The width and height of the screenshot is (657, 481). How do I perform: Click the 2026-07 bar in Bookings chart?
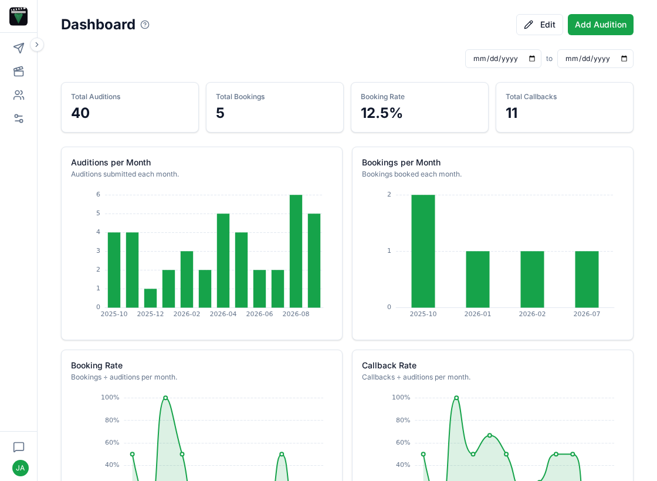[x=587, y=279]
